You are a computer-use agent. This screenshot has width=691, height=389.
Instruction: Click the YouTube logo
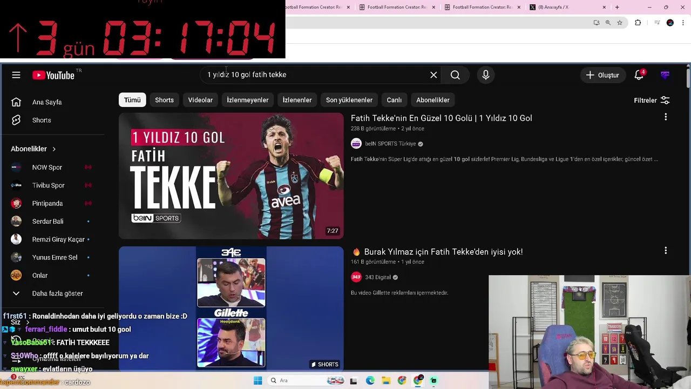pos(53,75)
